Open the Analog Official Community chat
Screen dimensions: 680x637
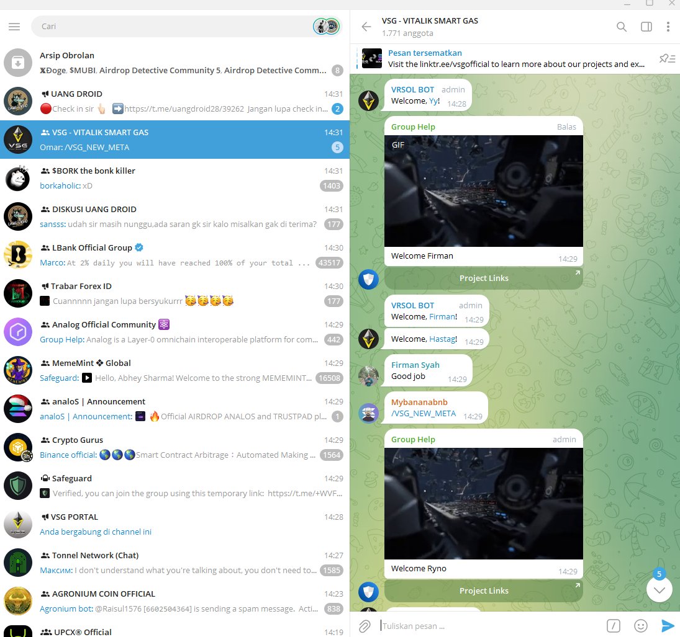pos(175,332)
